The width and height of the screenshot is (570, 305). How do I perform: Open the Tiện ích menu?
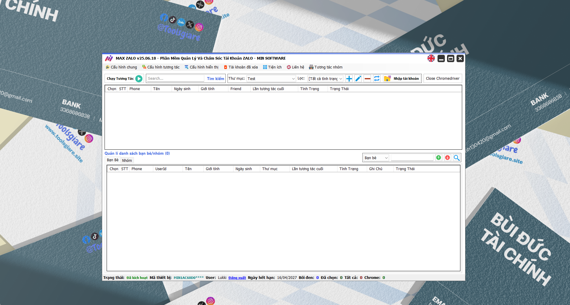[x=272, y=67]
